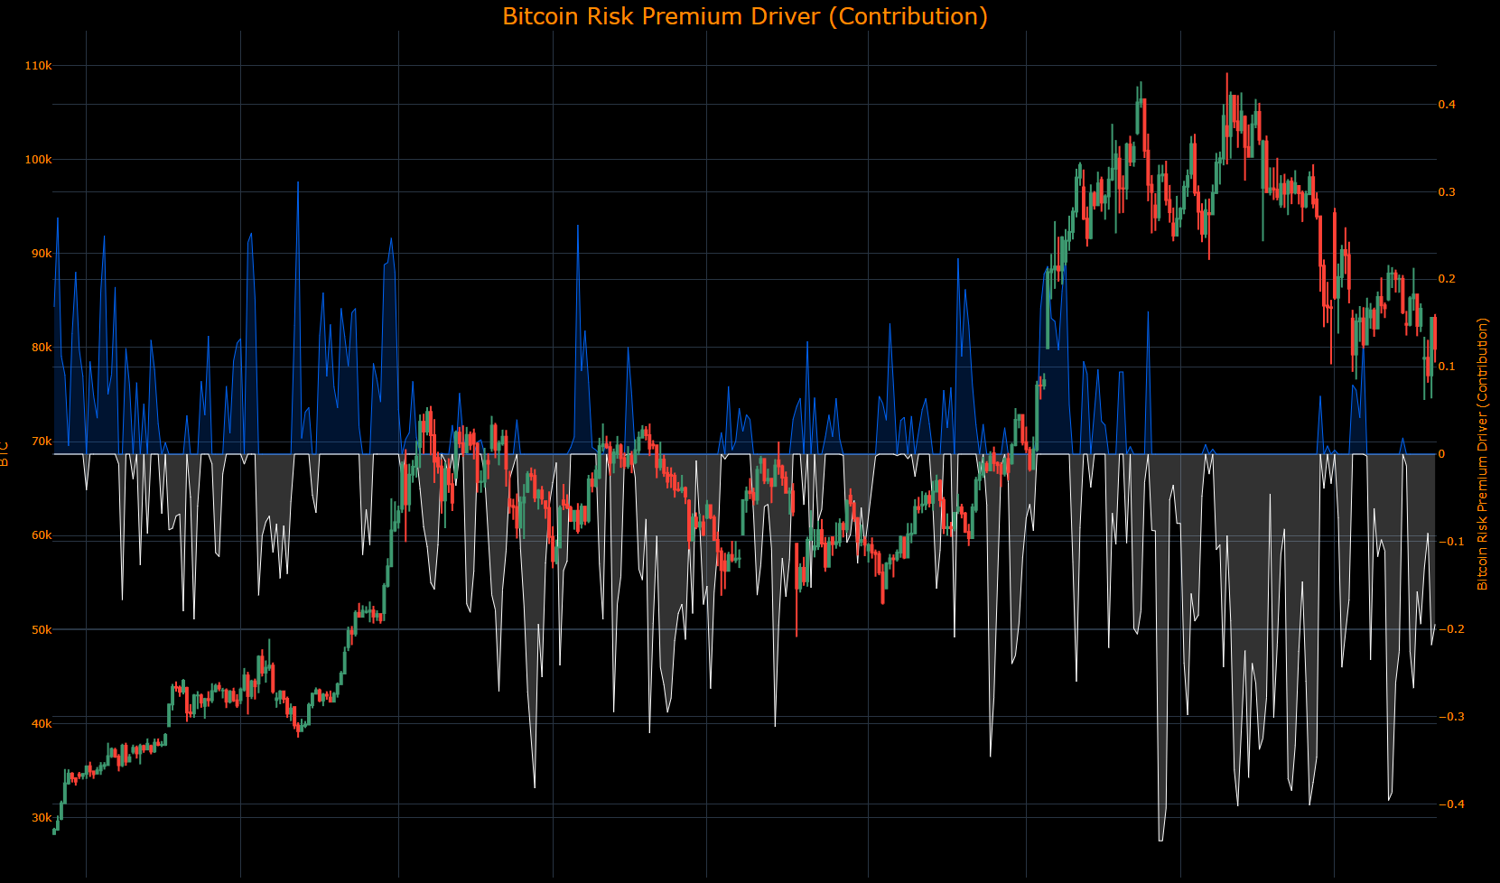Select the 80k tick label on the left axis
1500x883 pixels.
click(x=42, y=348)
